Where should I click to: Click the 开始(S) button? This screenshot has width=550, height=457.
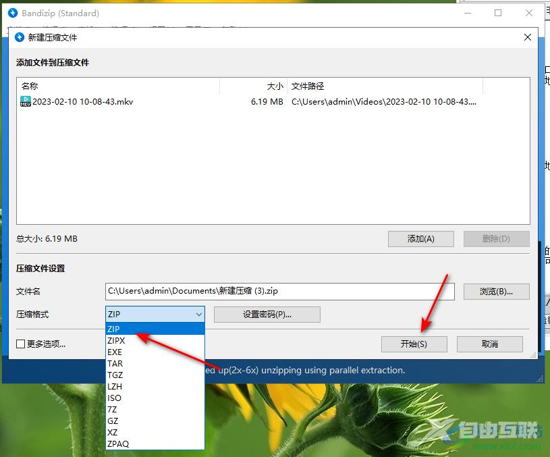414,344
